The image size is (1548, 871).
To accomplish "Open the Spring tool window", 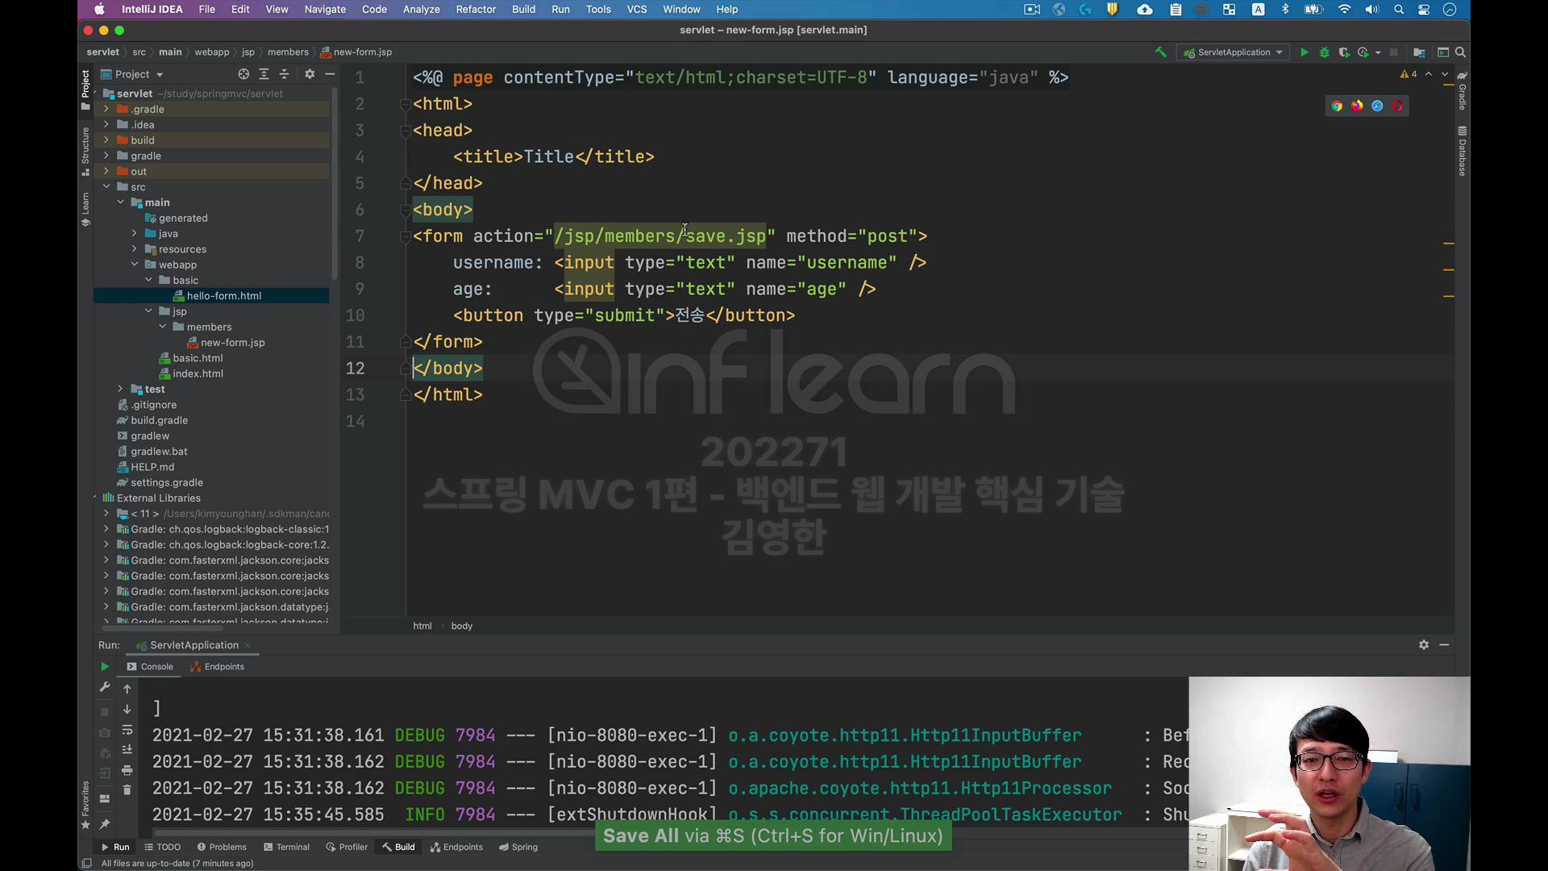I will [518, 847].
